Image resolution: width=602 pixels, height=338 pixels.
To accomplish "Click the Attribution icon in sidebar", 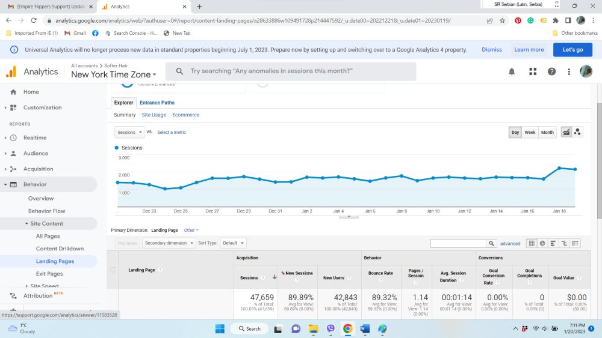I will 13,296.
